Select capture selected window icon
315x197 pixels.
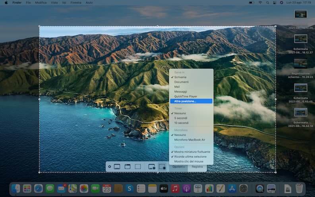click(128, 167)
